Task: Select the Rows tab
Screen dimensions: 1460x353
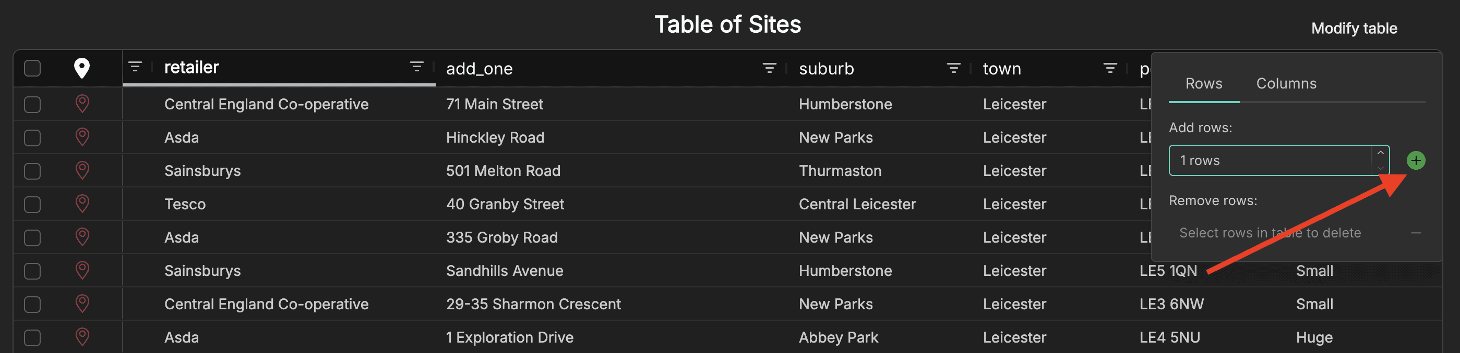Action: click(x=1203, y=84)
